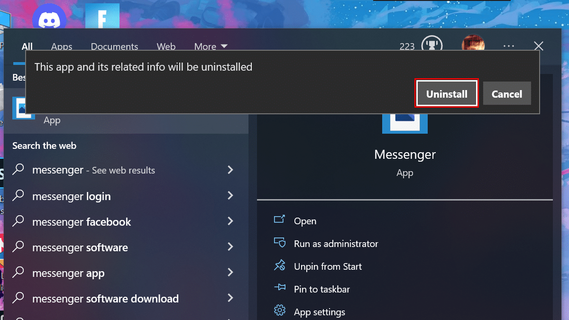Expand the messenger facebook suggestion chevron
This screenshot has height=320, width=569.
click(x=230, y=221)
